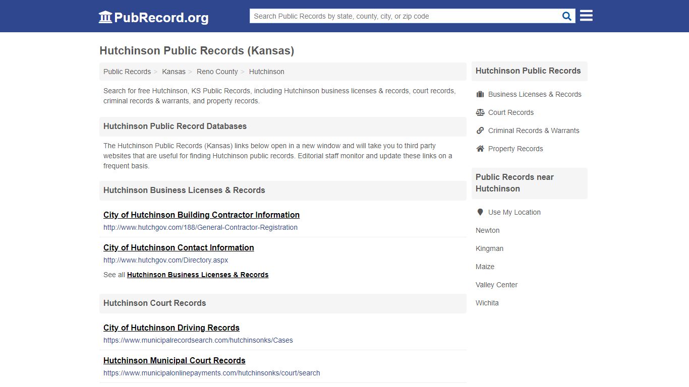Open nearby city Valley Center
This screenshot has width=689, height=387.
coord(497,285)
